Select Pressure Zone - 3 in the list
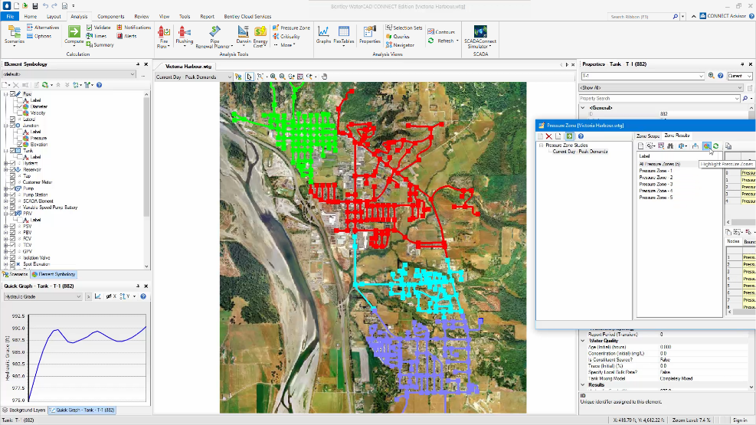The height and width of the screenshot is (425, 756). pyautogui.click(x=656, y=184)
